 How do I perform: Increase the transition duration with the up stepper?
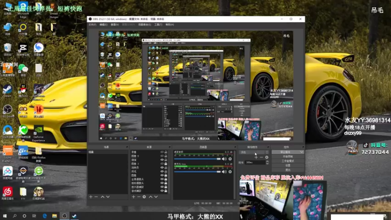267,161
